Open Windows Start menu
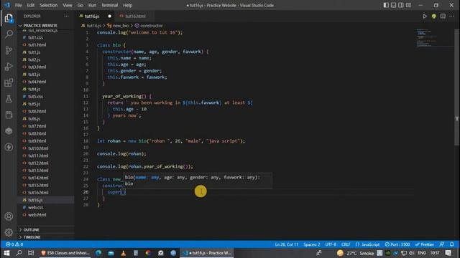Screen dimensions: 460x258 [x=6, y=253]
